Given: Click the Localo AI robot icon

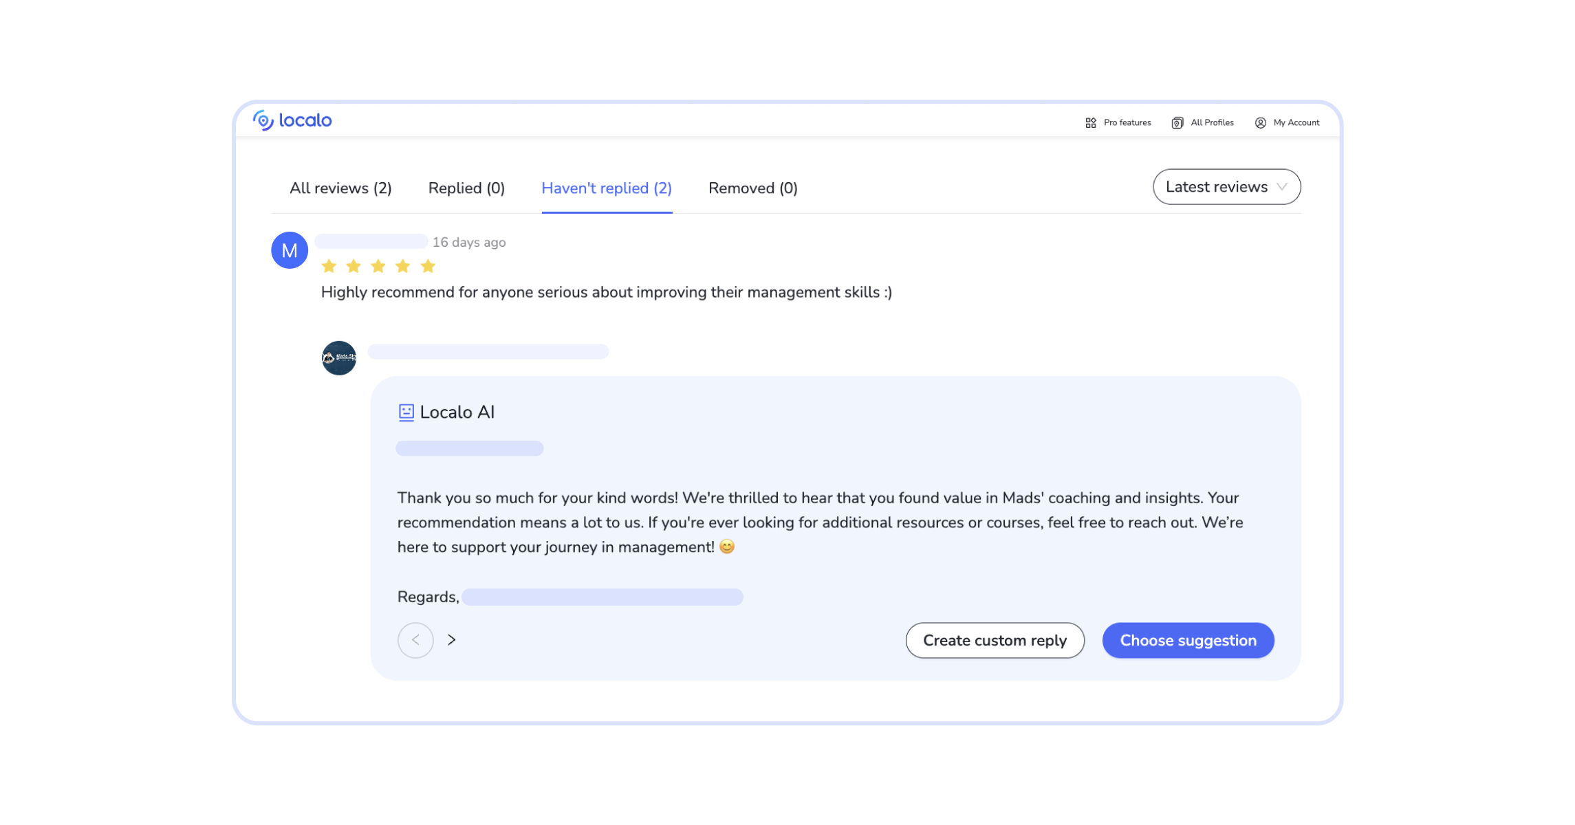Looking at the screenshot, I should (x=406, y=411).
